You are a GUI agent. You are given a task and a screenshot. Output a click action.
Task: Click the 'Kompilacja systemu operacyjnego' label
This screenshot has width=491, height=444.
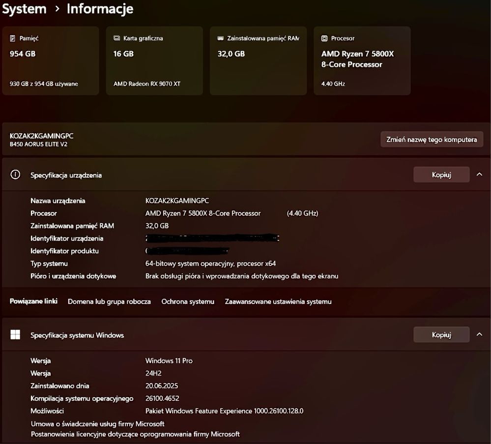click(x=82, y=398)
